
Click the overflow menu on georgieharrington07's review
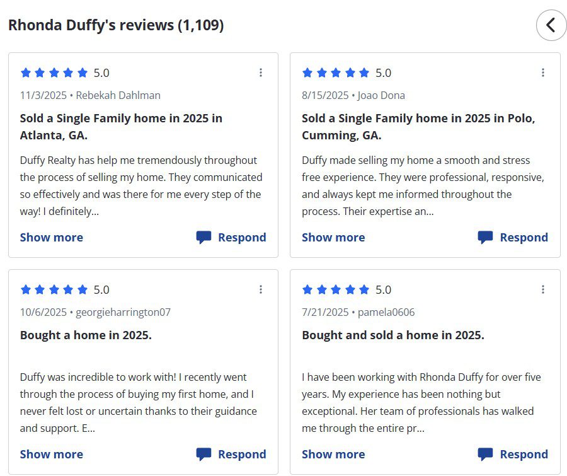click(x=261, y=289)
